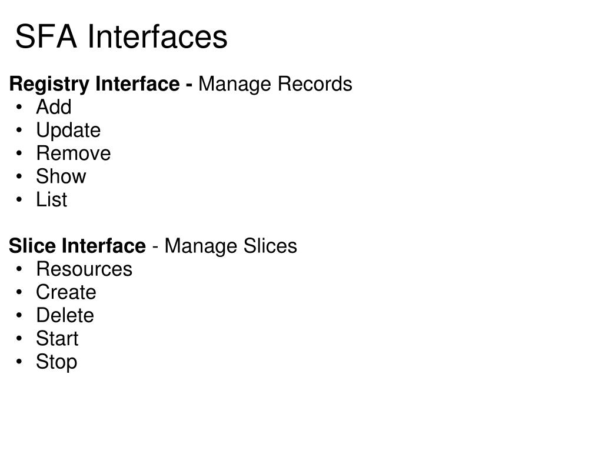Select the Manage Slices text

point(230,246)
